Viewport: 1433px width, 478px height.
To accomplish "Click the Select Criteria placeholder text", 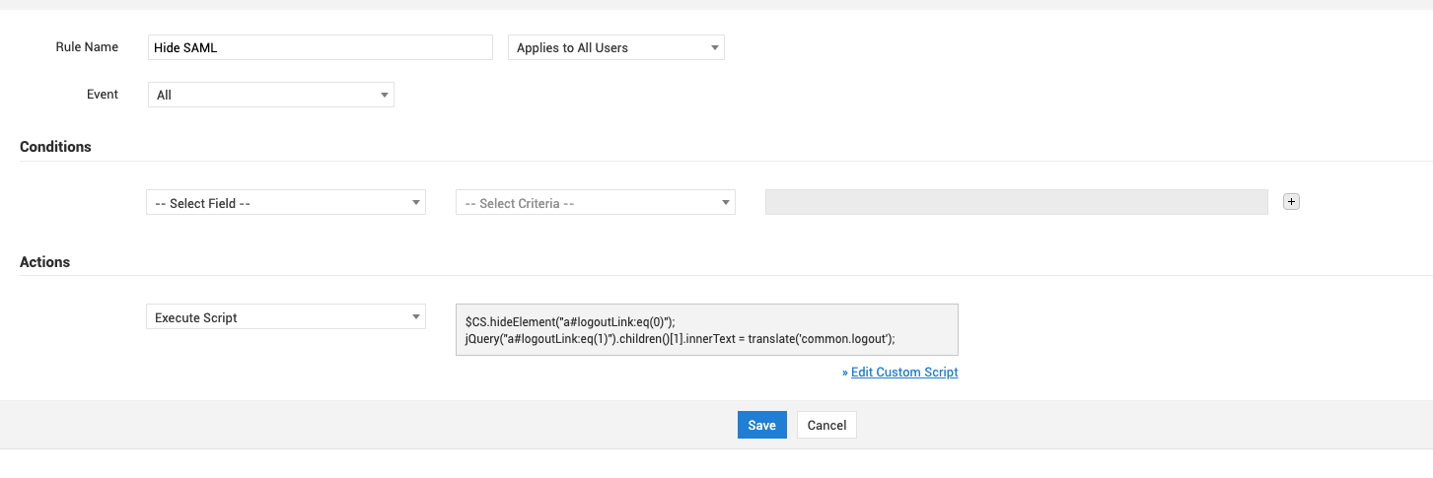I will click(x=520, y=203).
